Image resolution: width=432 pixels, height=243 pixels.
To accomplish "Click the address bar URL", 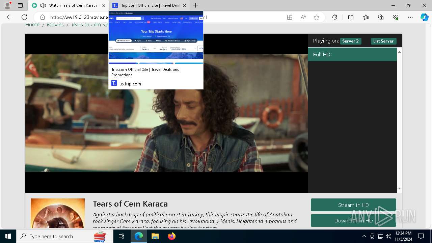I will pyautogui.click(x=79, y=17).
